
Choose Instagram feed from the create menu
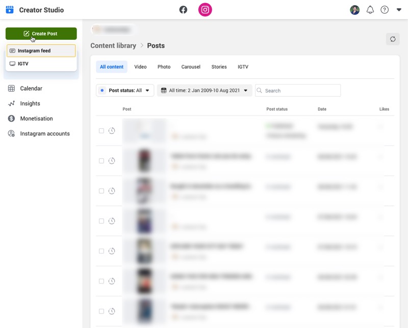click(x=41, y=51)
